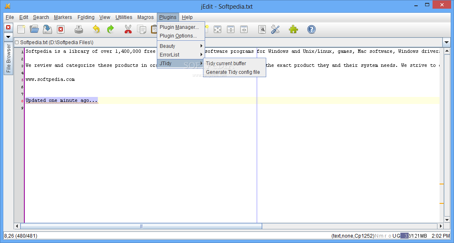The height and width of the screenshot is (243, 454).
Task: Redo with the green arrow icon
Action: point(110,29)
